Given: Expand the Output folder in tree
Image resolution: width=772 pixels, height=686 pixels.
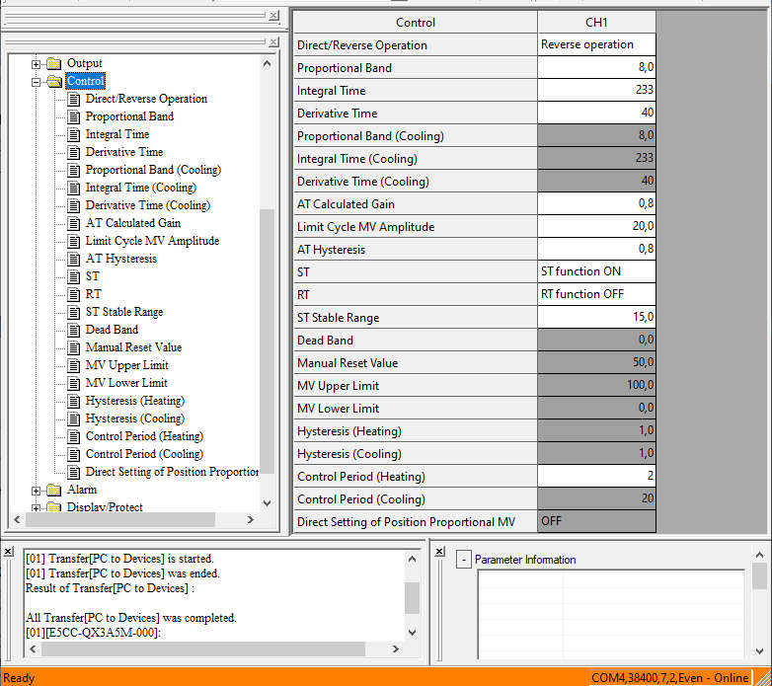Looking at the screenshot, I should (36, 64).
